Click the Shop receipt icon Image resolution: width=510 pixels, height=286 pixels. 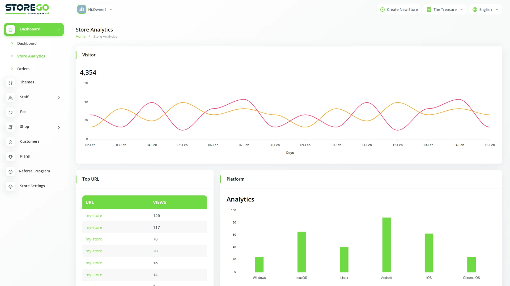pos(10,127)
